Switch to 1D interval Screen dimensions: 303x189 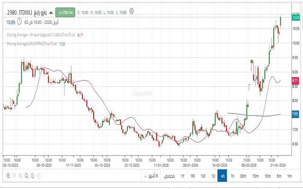coord(213,176)
